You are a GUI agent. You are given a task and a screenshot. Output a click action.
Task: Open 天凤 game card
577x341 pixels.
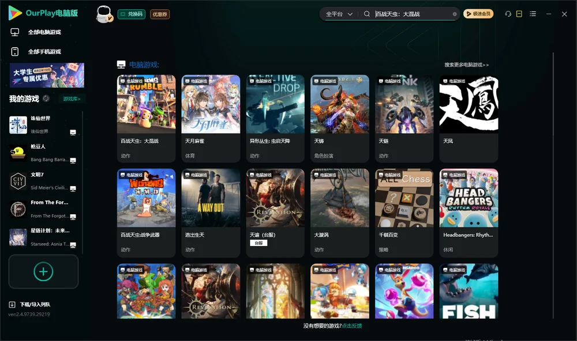point(469,118)
